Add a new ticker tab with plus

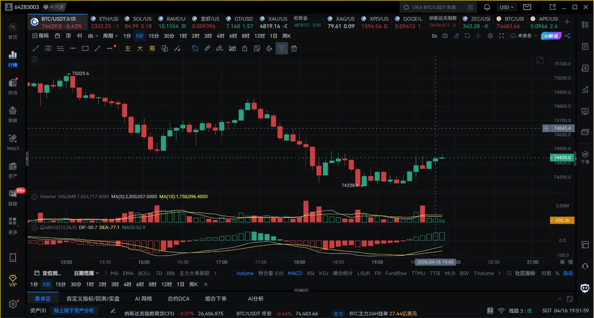pos(567,22)
